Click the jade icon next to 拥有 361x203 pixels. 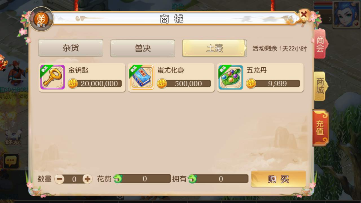[192, 179]
